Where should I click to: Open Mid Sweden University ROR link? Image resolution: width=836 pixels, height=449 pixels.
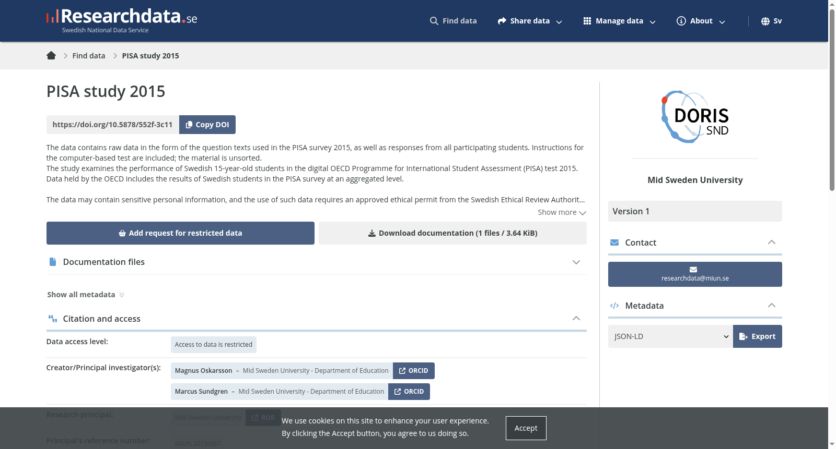click(x=263, y=418)
